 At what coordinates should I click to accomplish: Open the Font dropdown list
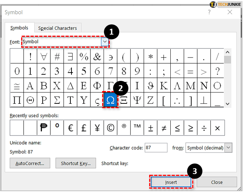(x=105, y=42)
